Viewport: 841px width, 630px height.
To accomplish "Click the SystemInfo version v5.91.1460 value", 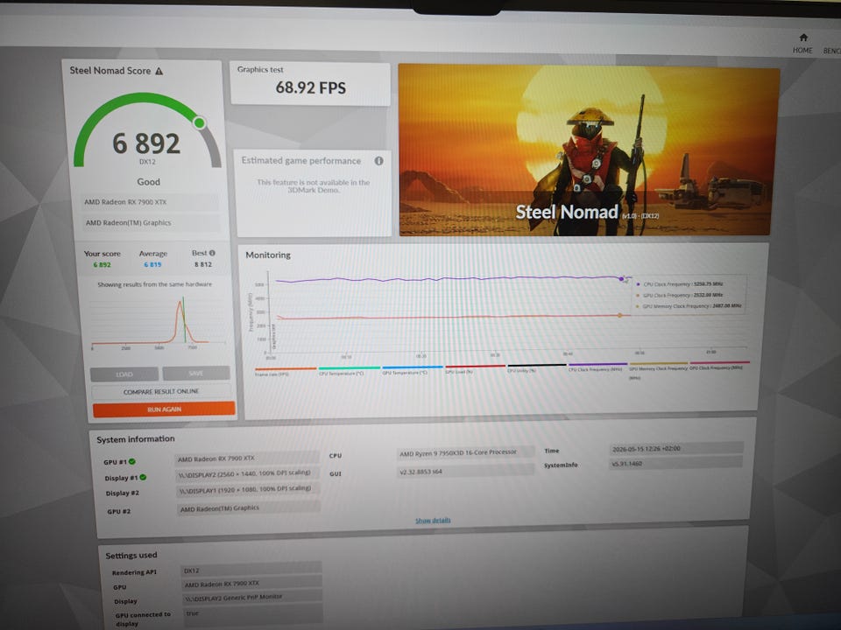I will (x=676, y=463).
